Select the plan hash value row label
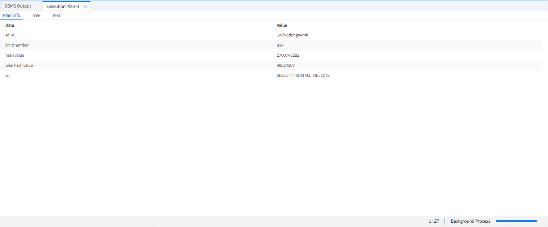548x227 pixels. coord(19,65)
